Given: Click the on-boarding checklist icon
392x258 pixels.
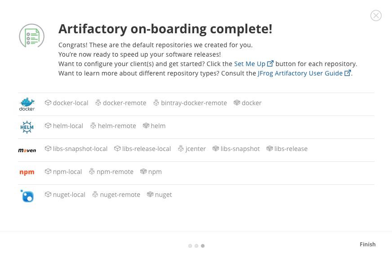Looking at the screenshot, I should (31, 36).
